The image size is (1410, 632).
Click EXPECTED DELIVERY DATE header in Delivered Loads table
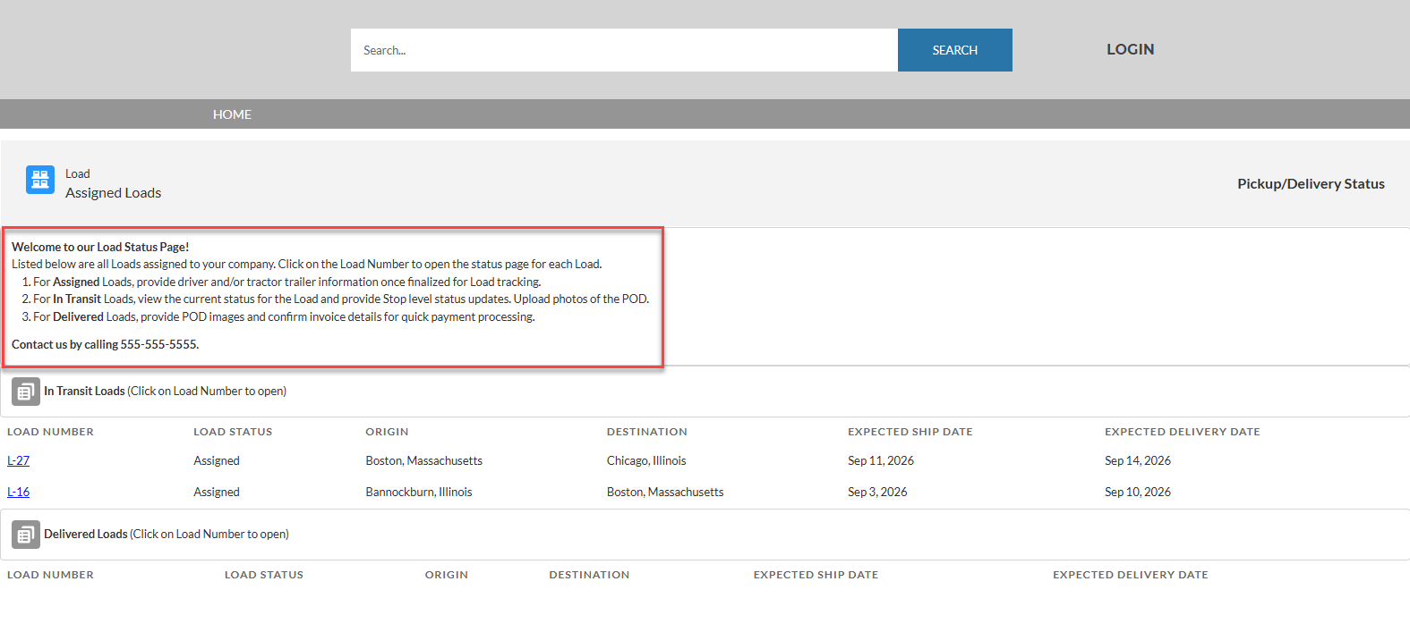pos(1131,575)
